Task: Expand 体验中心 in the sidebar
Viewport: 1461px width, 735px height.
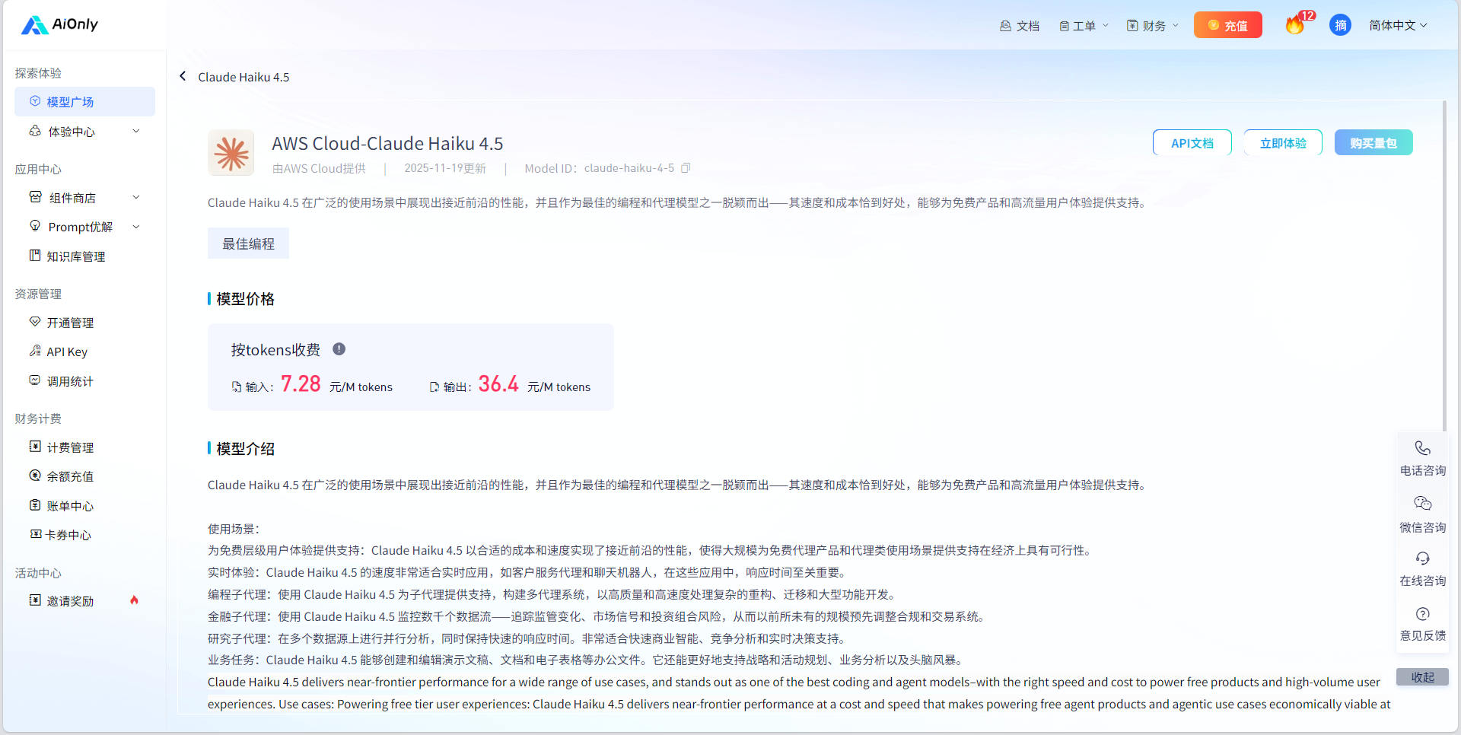Action: coord(84,132)
